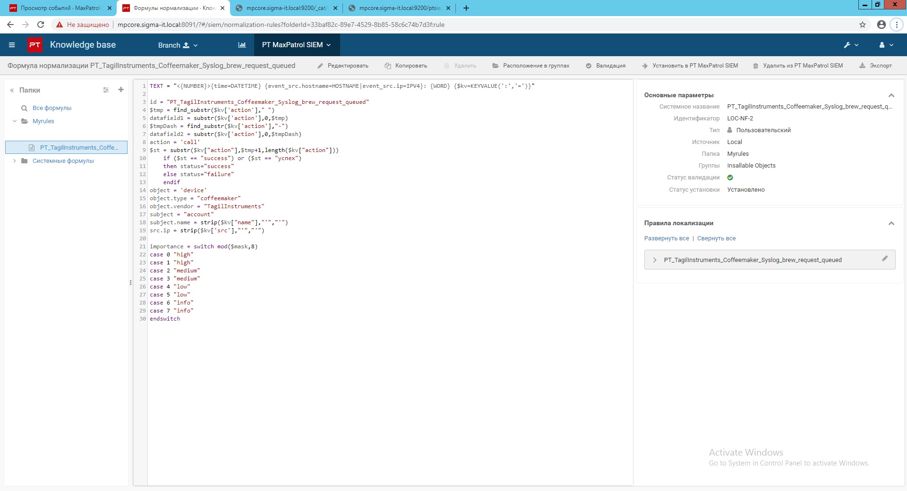Click Установить в PT MaxPatrol SIEM
907x491 pixels.
click(x=690, y=66)
